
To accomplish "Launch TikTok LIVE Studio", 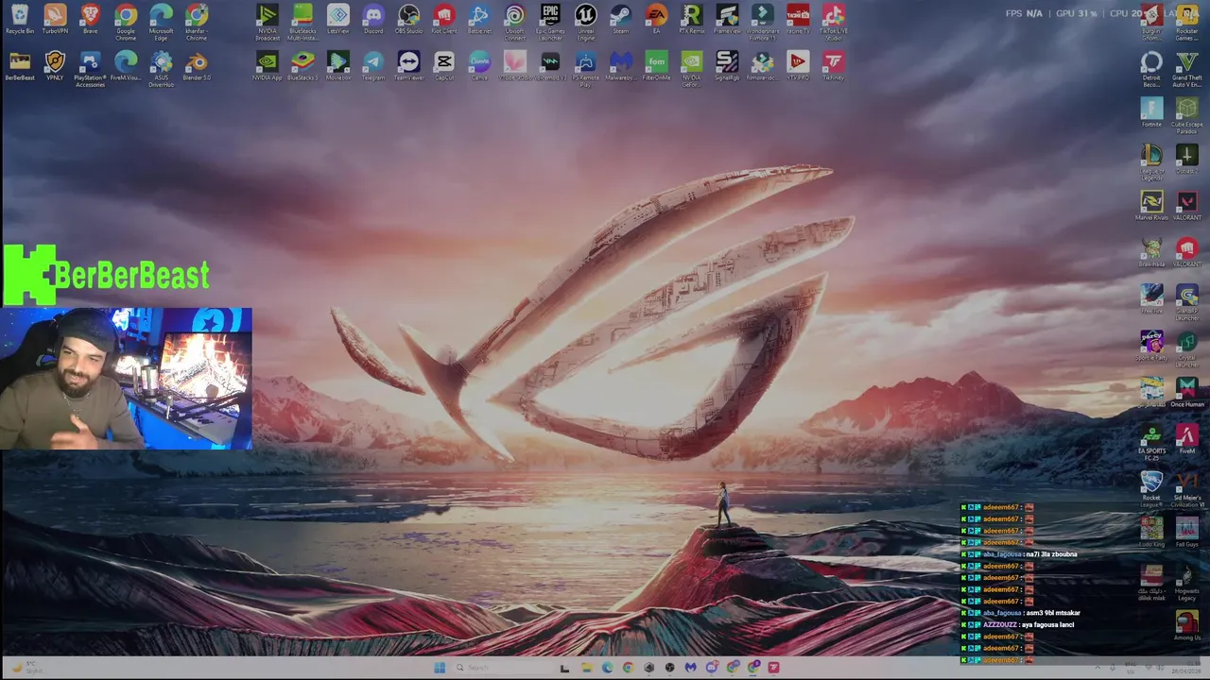I will (833, 21).
